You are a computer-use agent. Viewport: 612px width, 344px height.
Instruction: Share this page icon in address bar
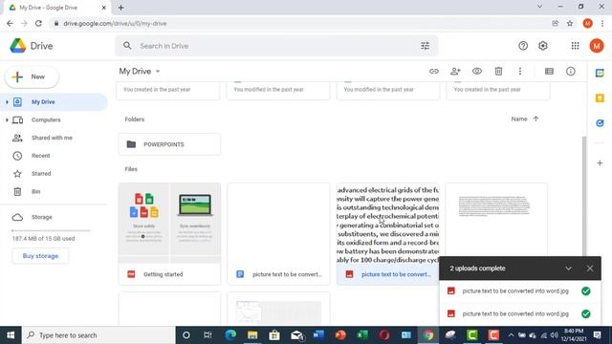[x=555, y=23]
